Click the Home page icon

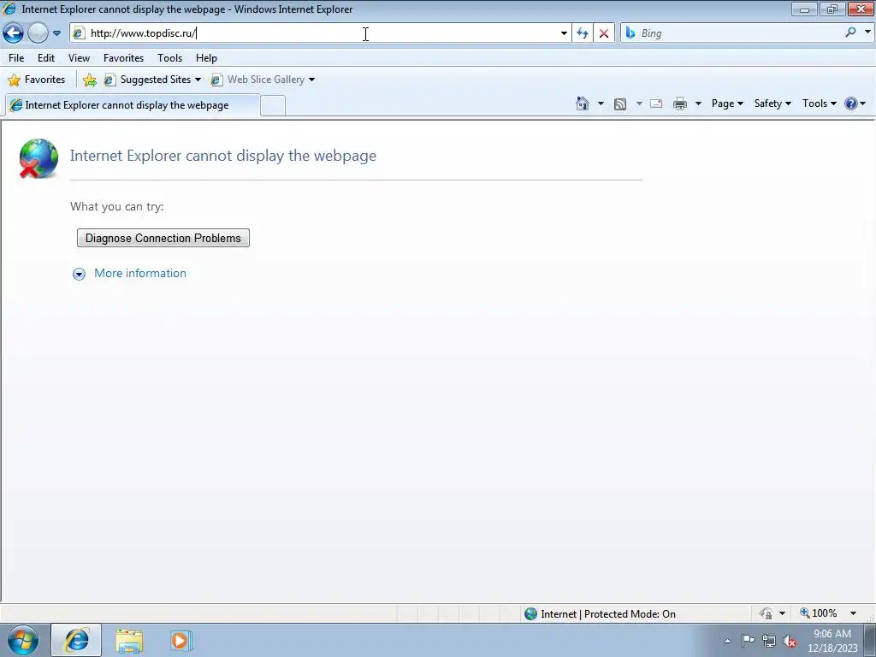coord(582,104)
